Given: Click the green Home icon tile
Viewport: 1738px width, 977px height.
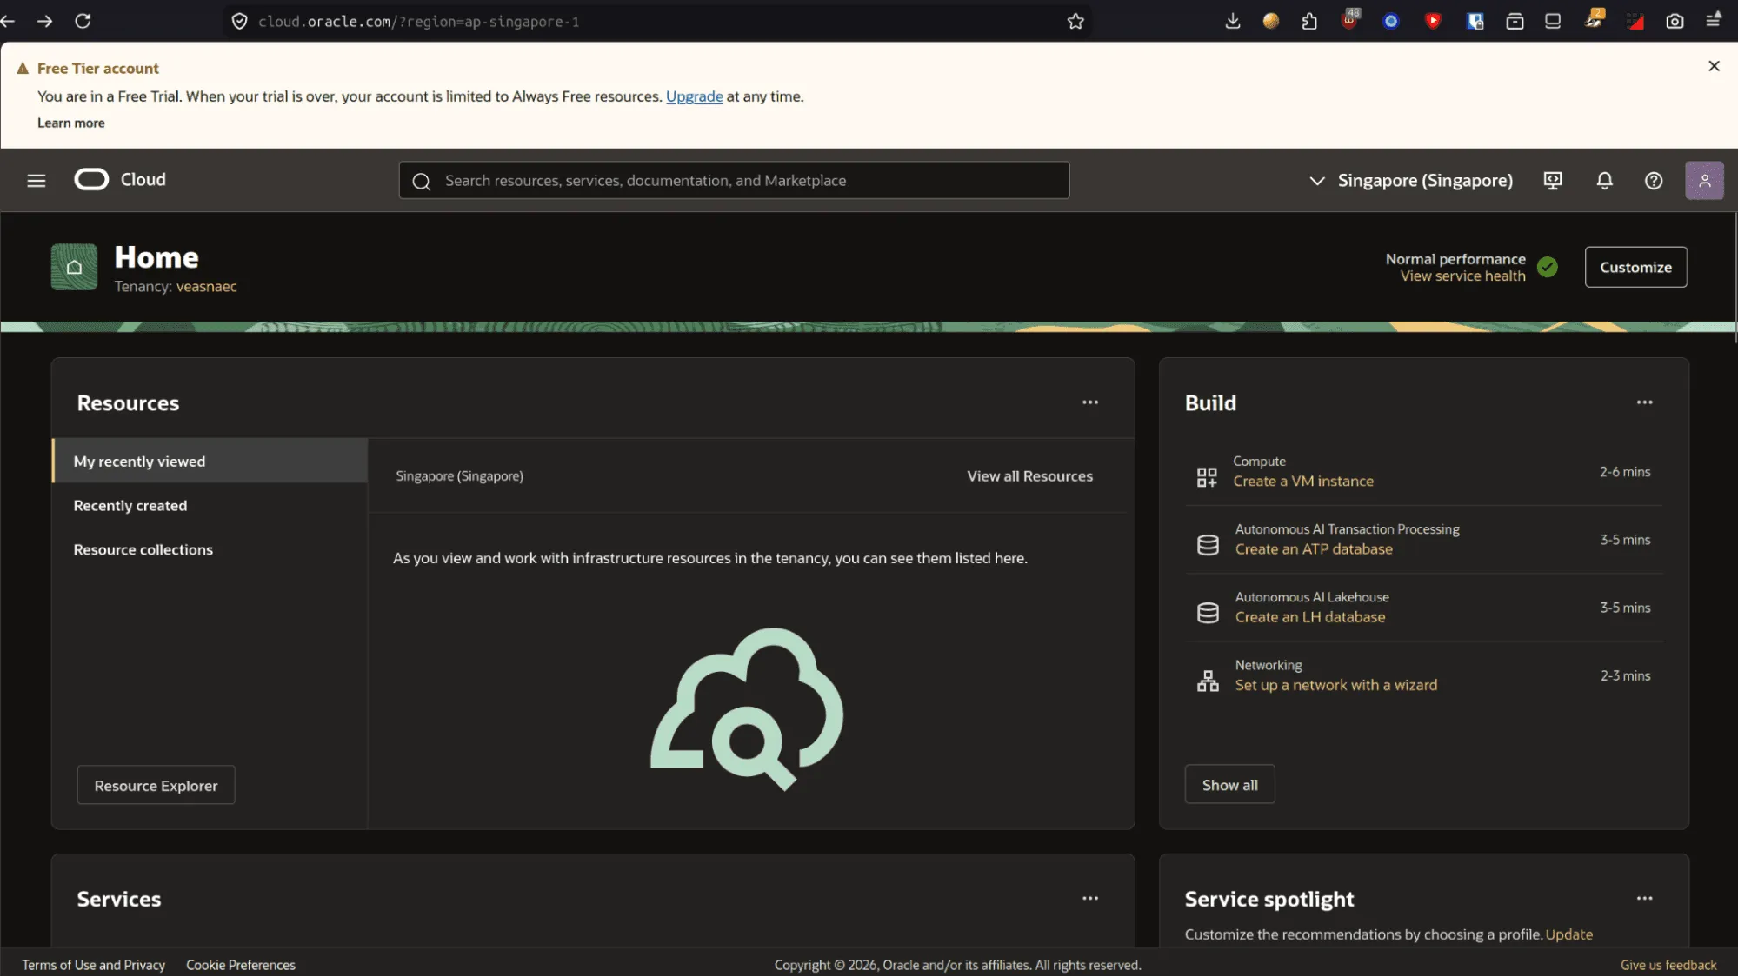Looking at the screenshot, I should (74, 267).
